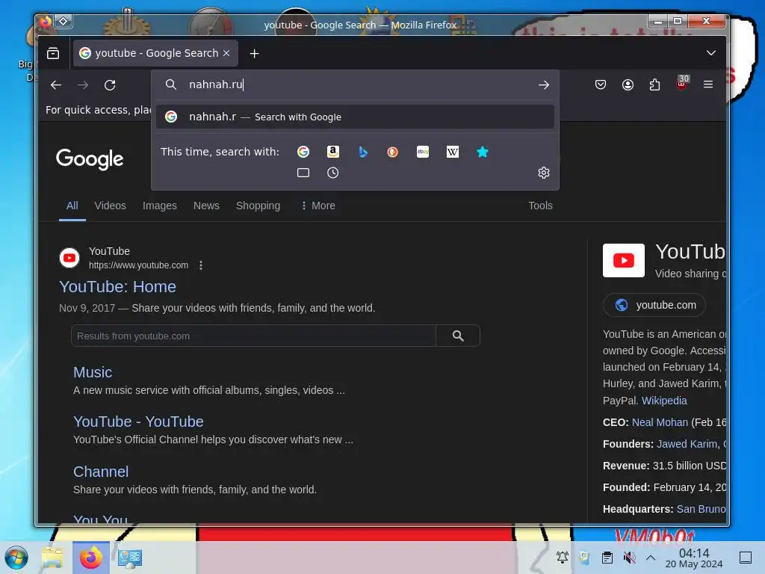This screenshot has height=574, width=765.
Task: Search bookmarks with the star icon
Action: click(x=482, y=152)
